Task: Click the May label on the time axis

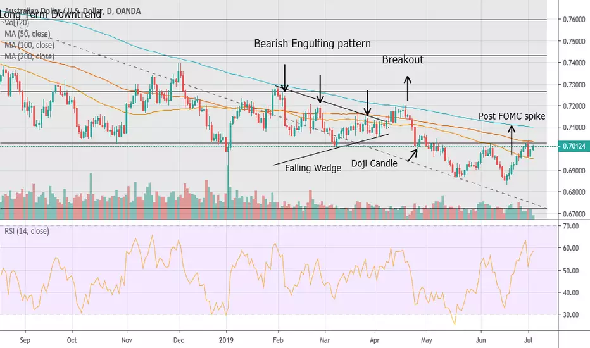Action: click(x=426, y=340)
